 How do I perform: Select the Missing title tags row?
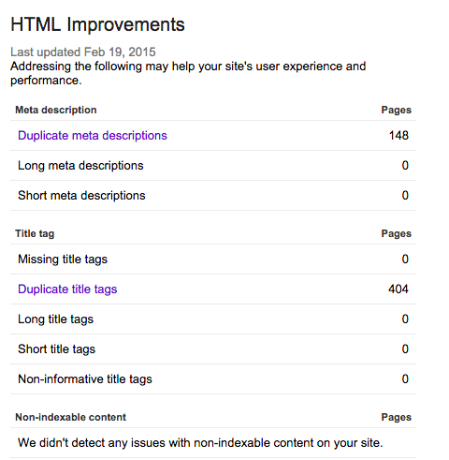(213, 260)
